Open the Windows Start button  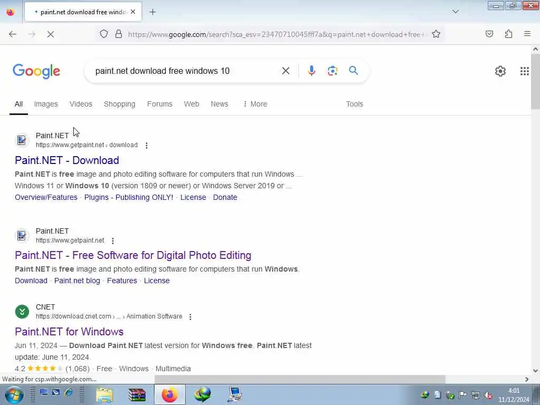click(14, 394)
